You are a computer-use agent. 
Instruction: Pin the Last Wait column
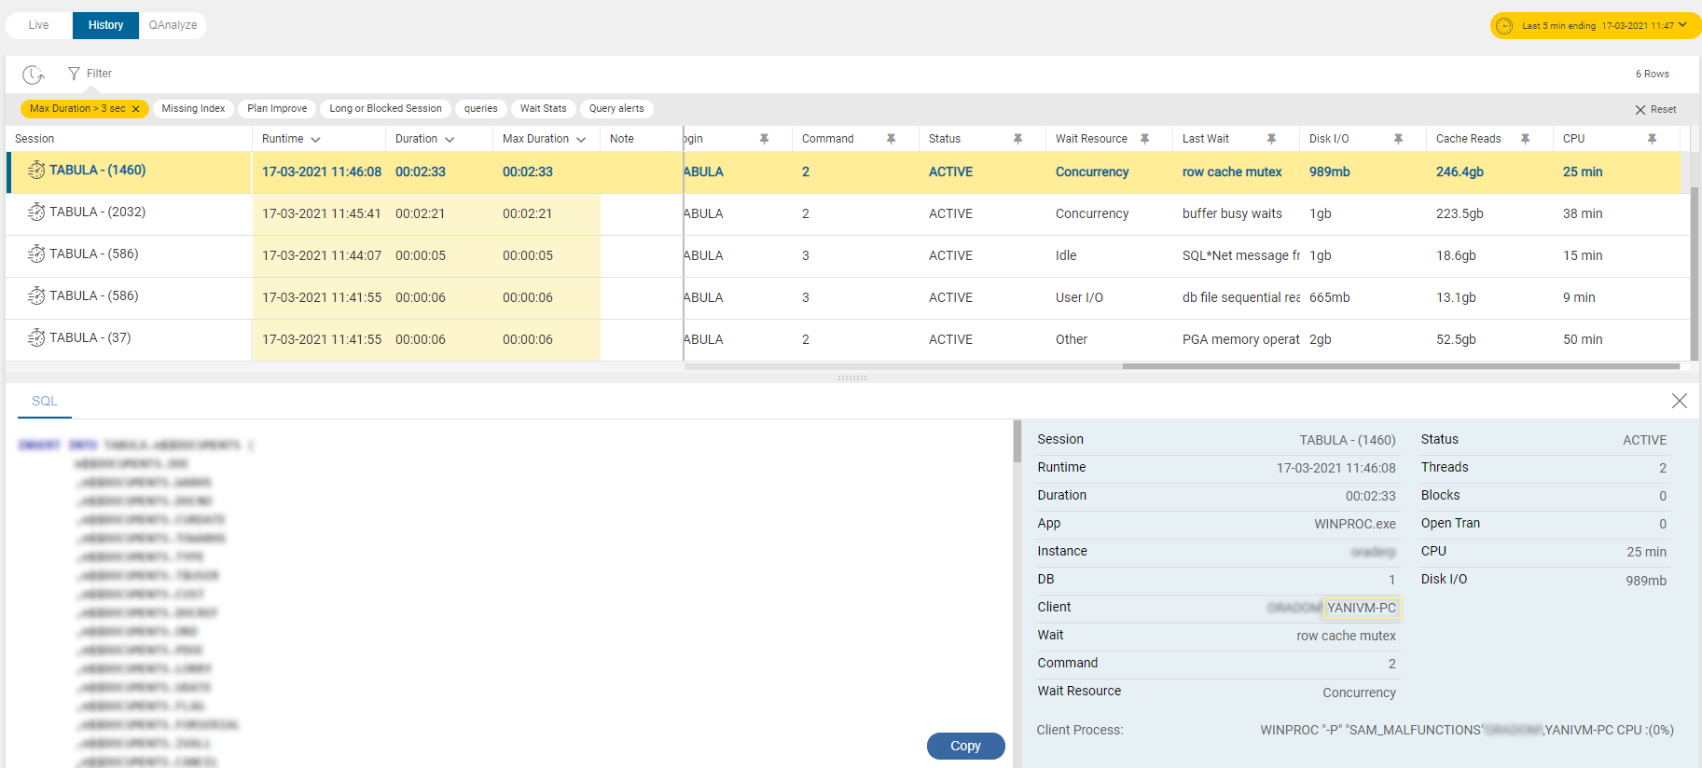click(1271, 139)
